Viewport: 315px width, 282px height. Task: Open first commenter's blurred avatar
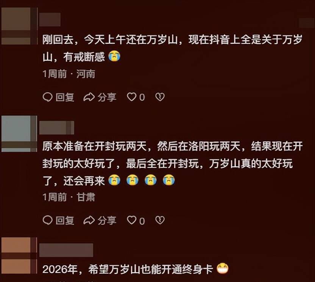[x=19, y=26]
